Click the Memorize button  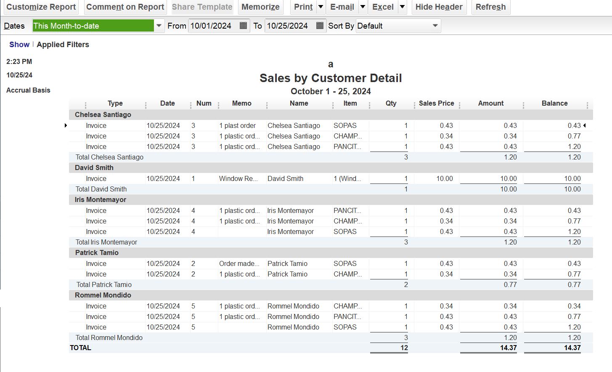[260, 7]
